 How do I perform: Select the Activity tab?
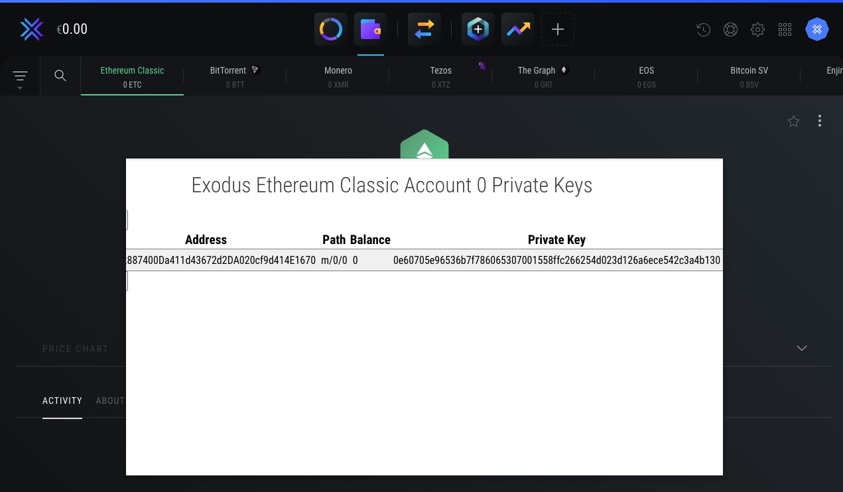(62, 400)
